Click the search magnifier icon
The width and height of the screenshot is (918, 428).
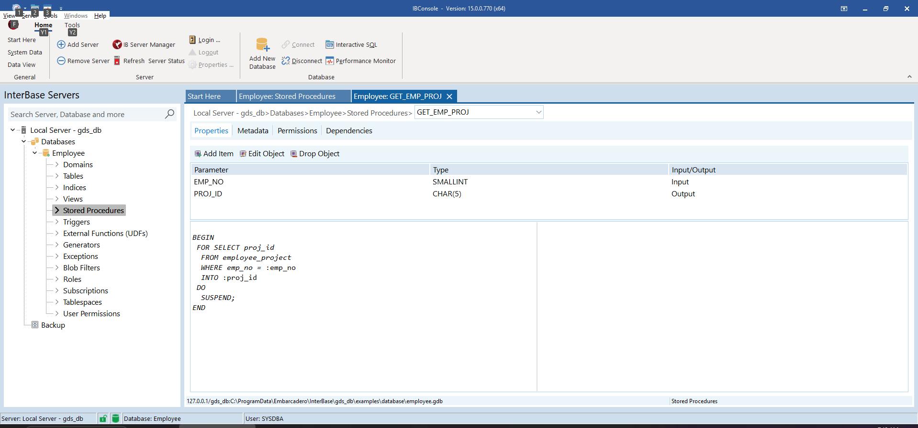169,114
